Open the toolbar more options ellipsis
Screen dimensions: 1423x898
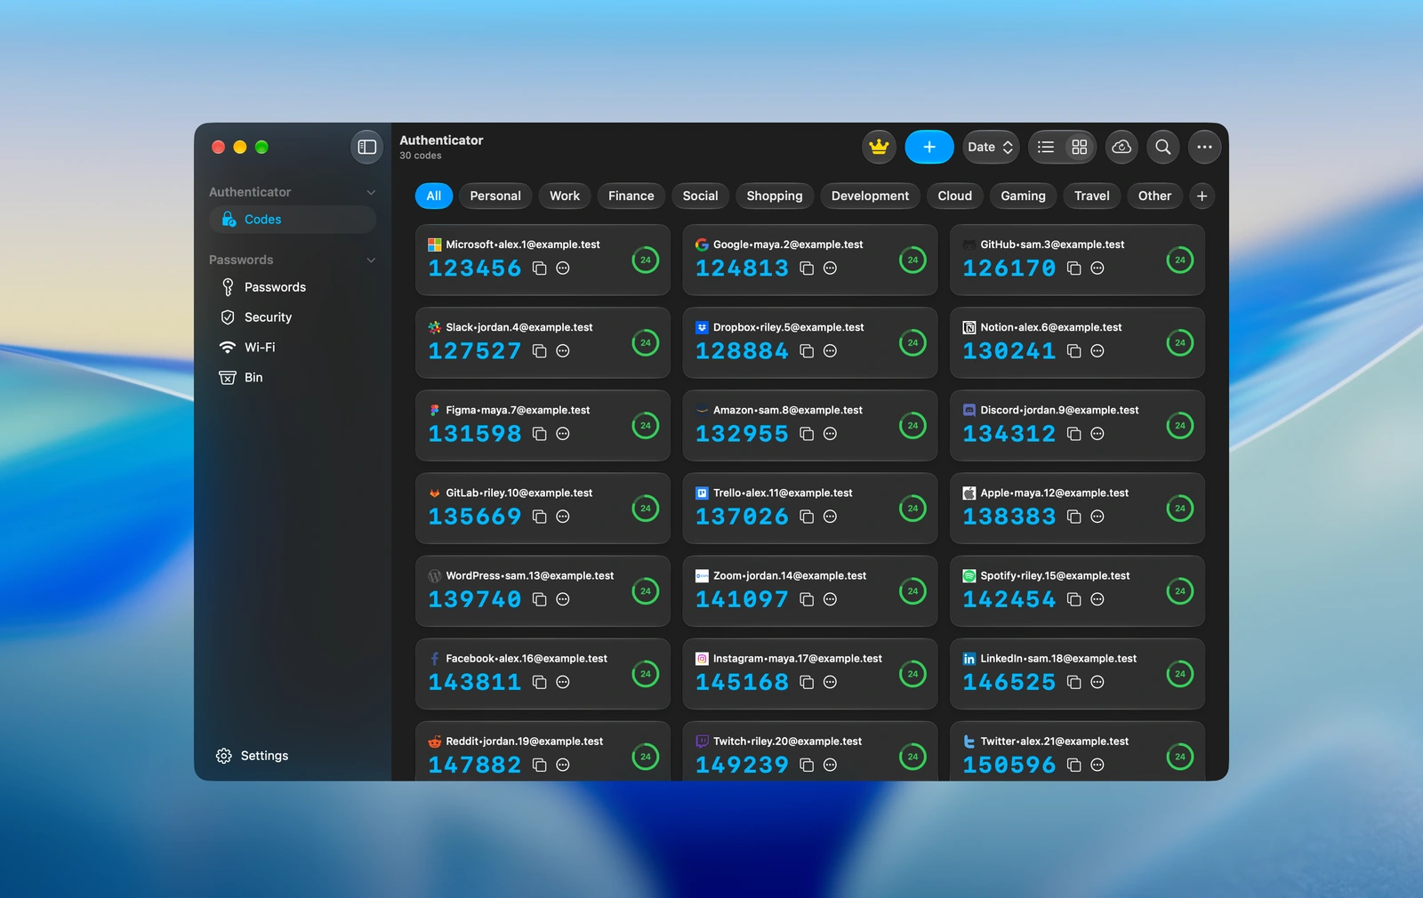[x=1204, y=147]
